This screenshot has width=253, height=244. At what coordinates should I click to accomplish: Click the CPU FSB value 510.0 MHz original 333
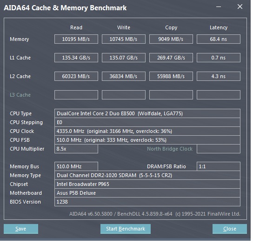(147, 140)
